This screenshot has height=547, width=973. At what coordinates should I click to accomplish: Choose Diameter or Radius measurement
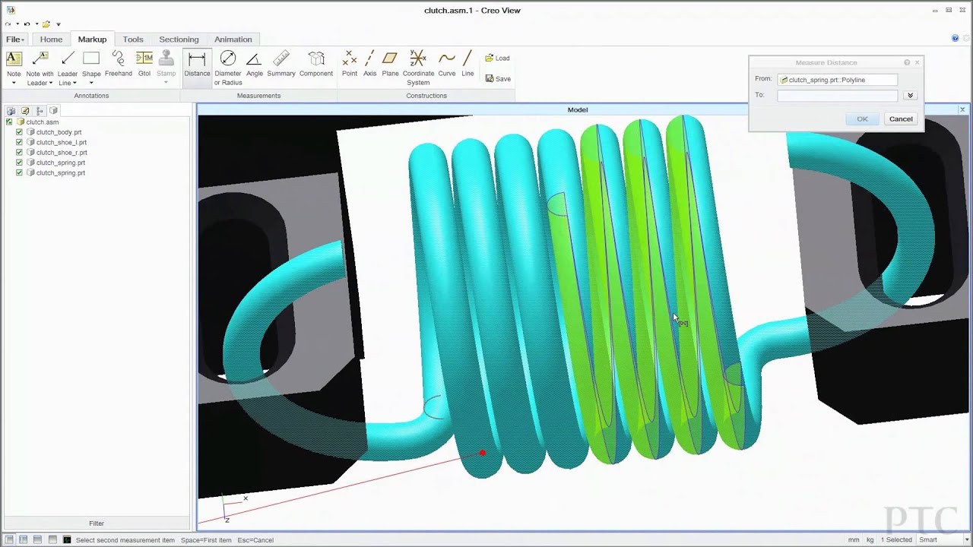228,68
